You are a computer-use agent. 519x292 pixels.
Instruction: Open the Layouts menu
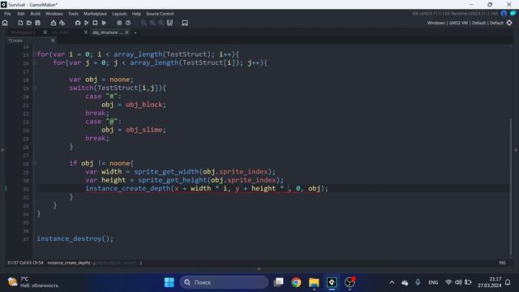(119, 14)
